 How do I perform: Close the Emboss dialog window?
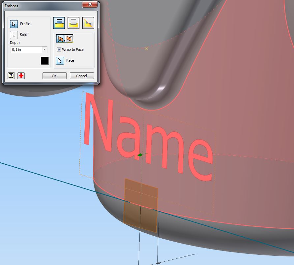(90, 4)
